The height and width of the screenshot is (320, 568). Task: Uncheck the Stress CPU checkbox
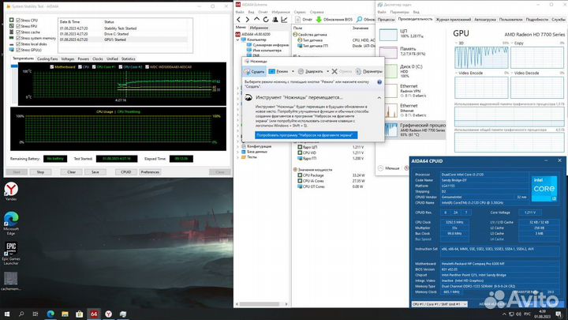coord(18,21)
